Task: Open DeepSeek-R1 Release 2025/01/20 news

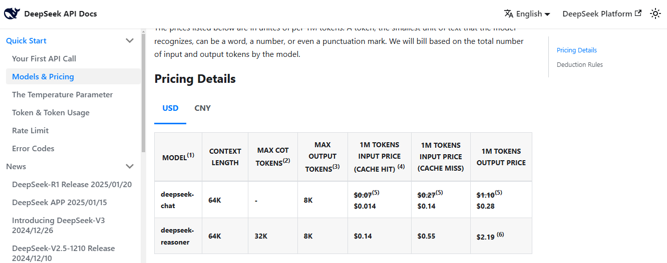Action: 72,185
